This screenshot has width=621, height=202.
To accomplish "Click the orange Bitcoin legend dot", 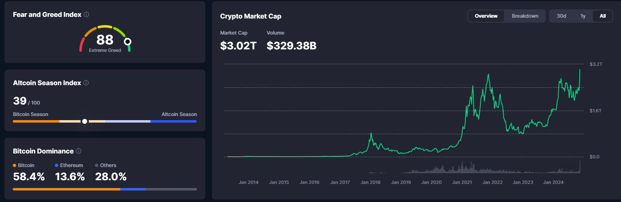I will point(14,165).
